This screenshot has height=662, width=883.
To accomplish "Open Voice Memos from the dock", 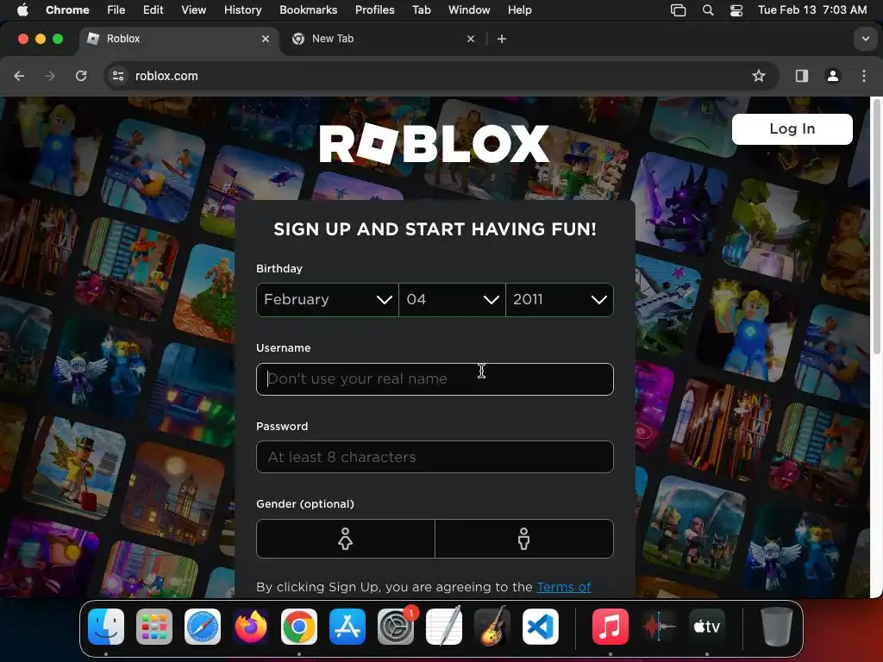I will coord(658,627).
